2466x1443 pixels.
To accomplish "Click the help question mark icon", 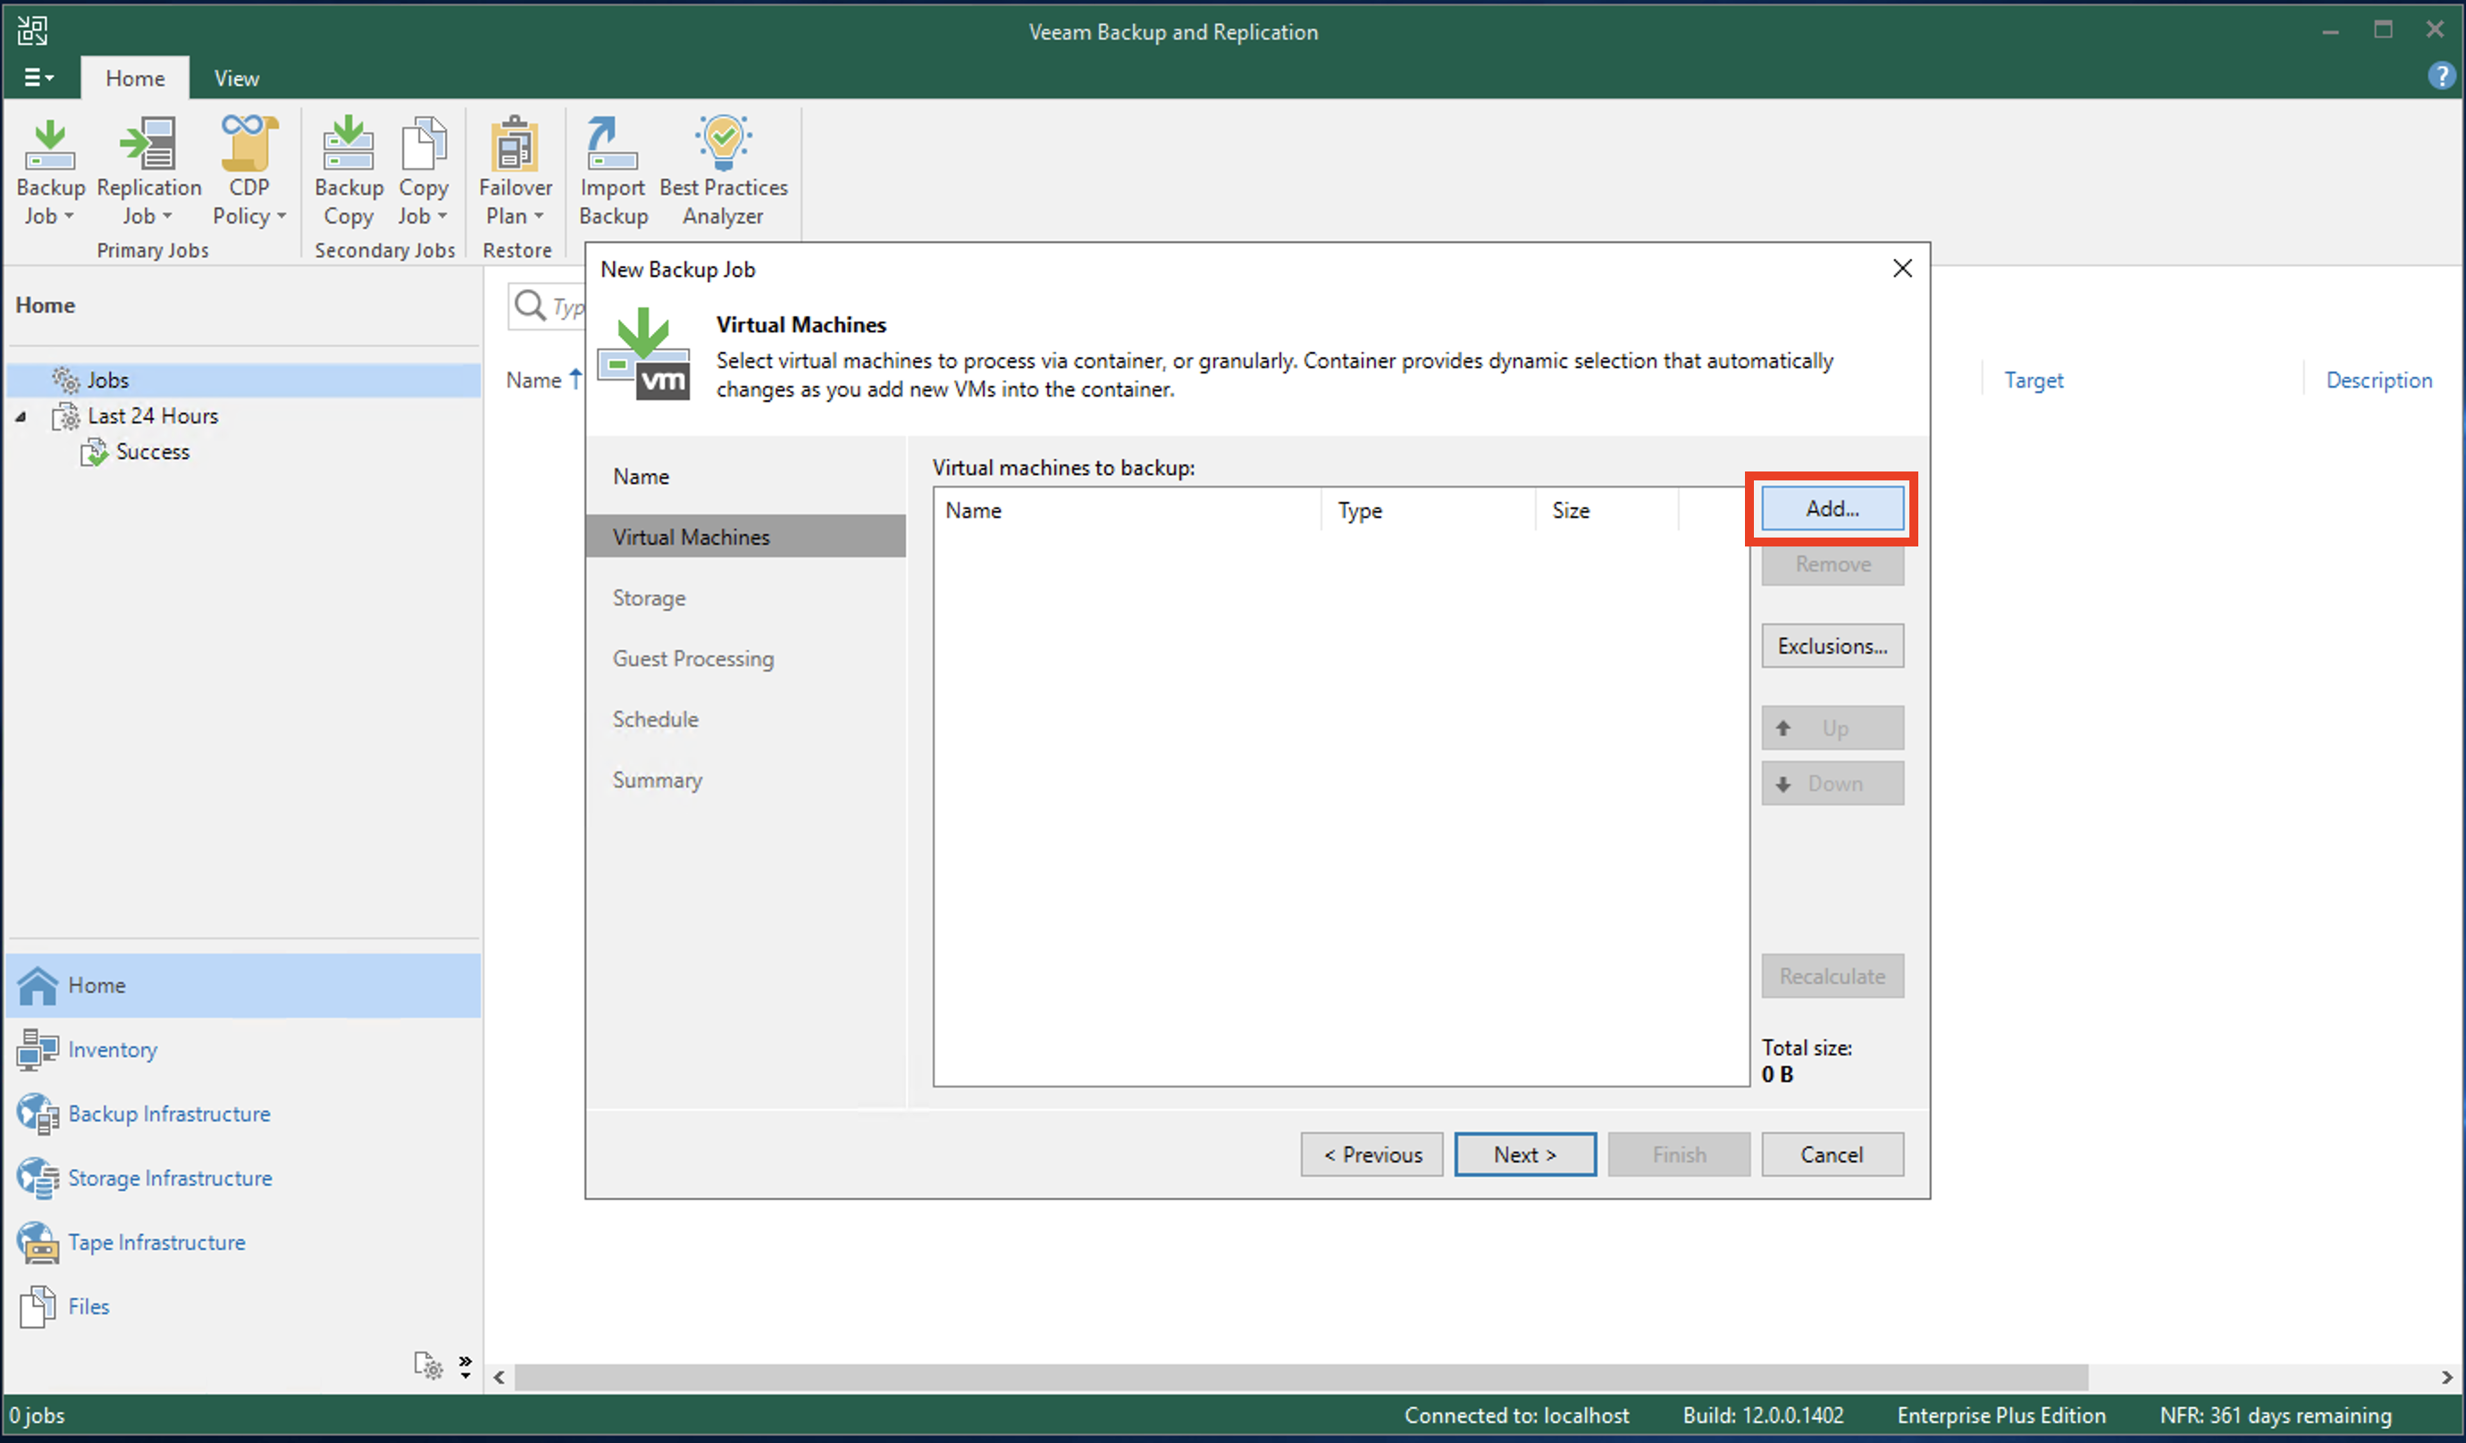I will 2441,75.
